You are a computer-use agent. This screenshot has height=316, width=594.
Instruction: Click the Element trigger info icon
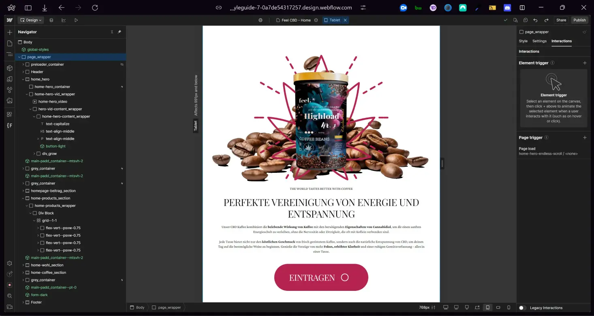pos(553,63)
